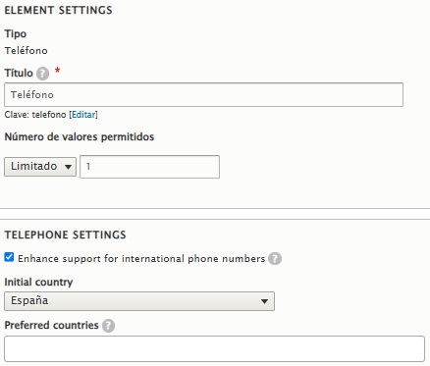
Task: Open the help icon beside Título
Action: 42,74
